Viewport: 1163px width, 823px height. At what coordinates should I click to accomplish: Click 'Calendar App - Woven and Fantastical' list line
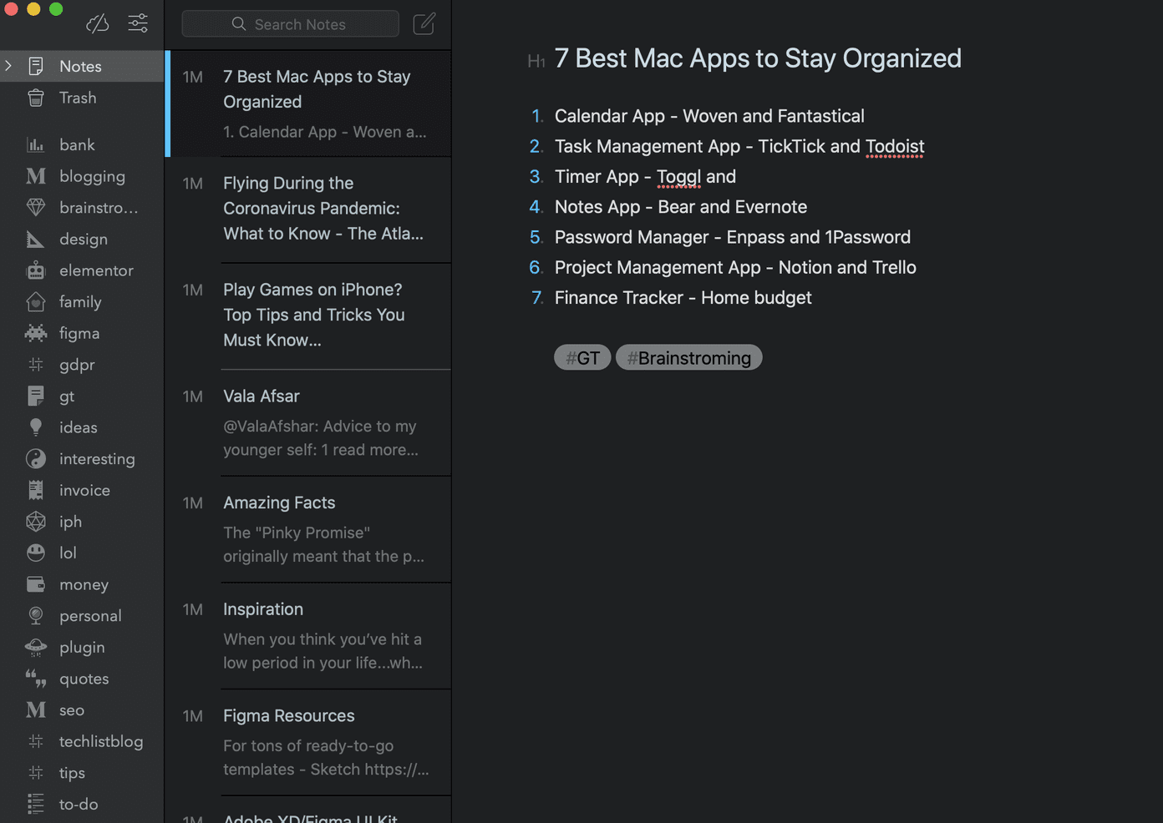pos(709,116)
